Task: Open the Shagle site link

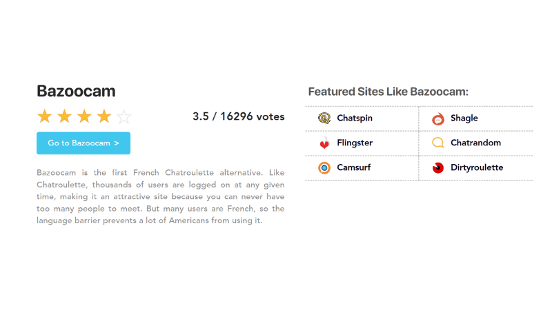Action: (464, 118)
